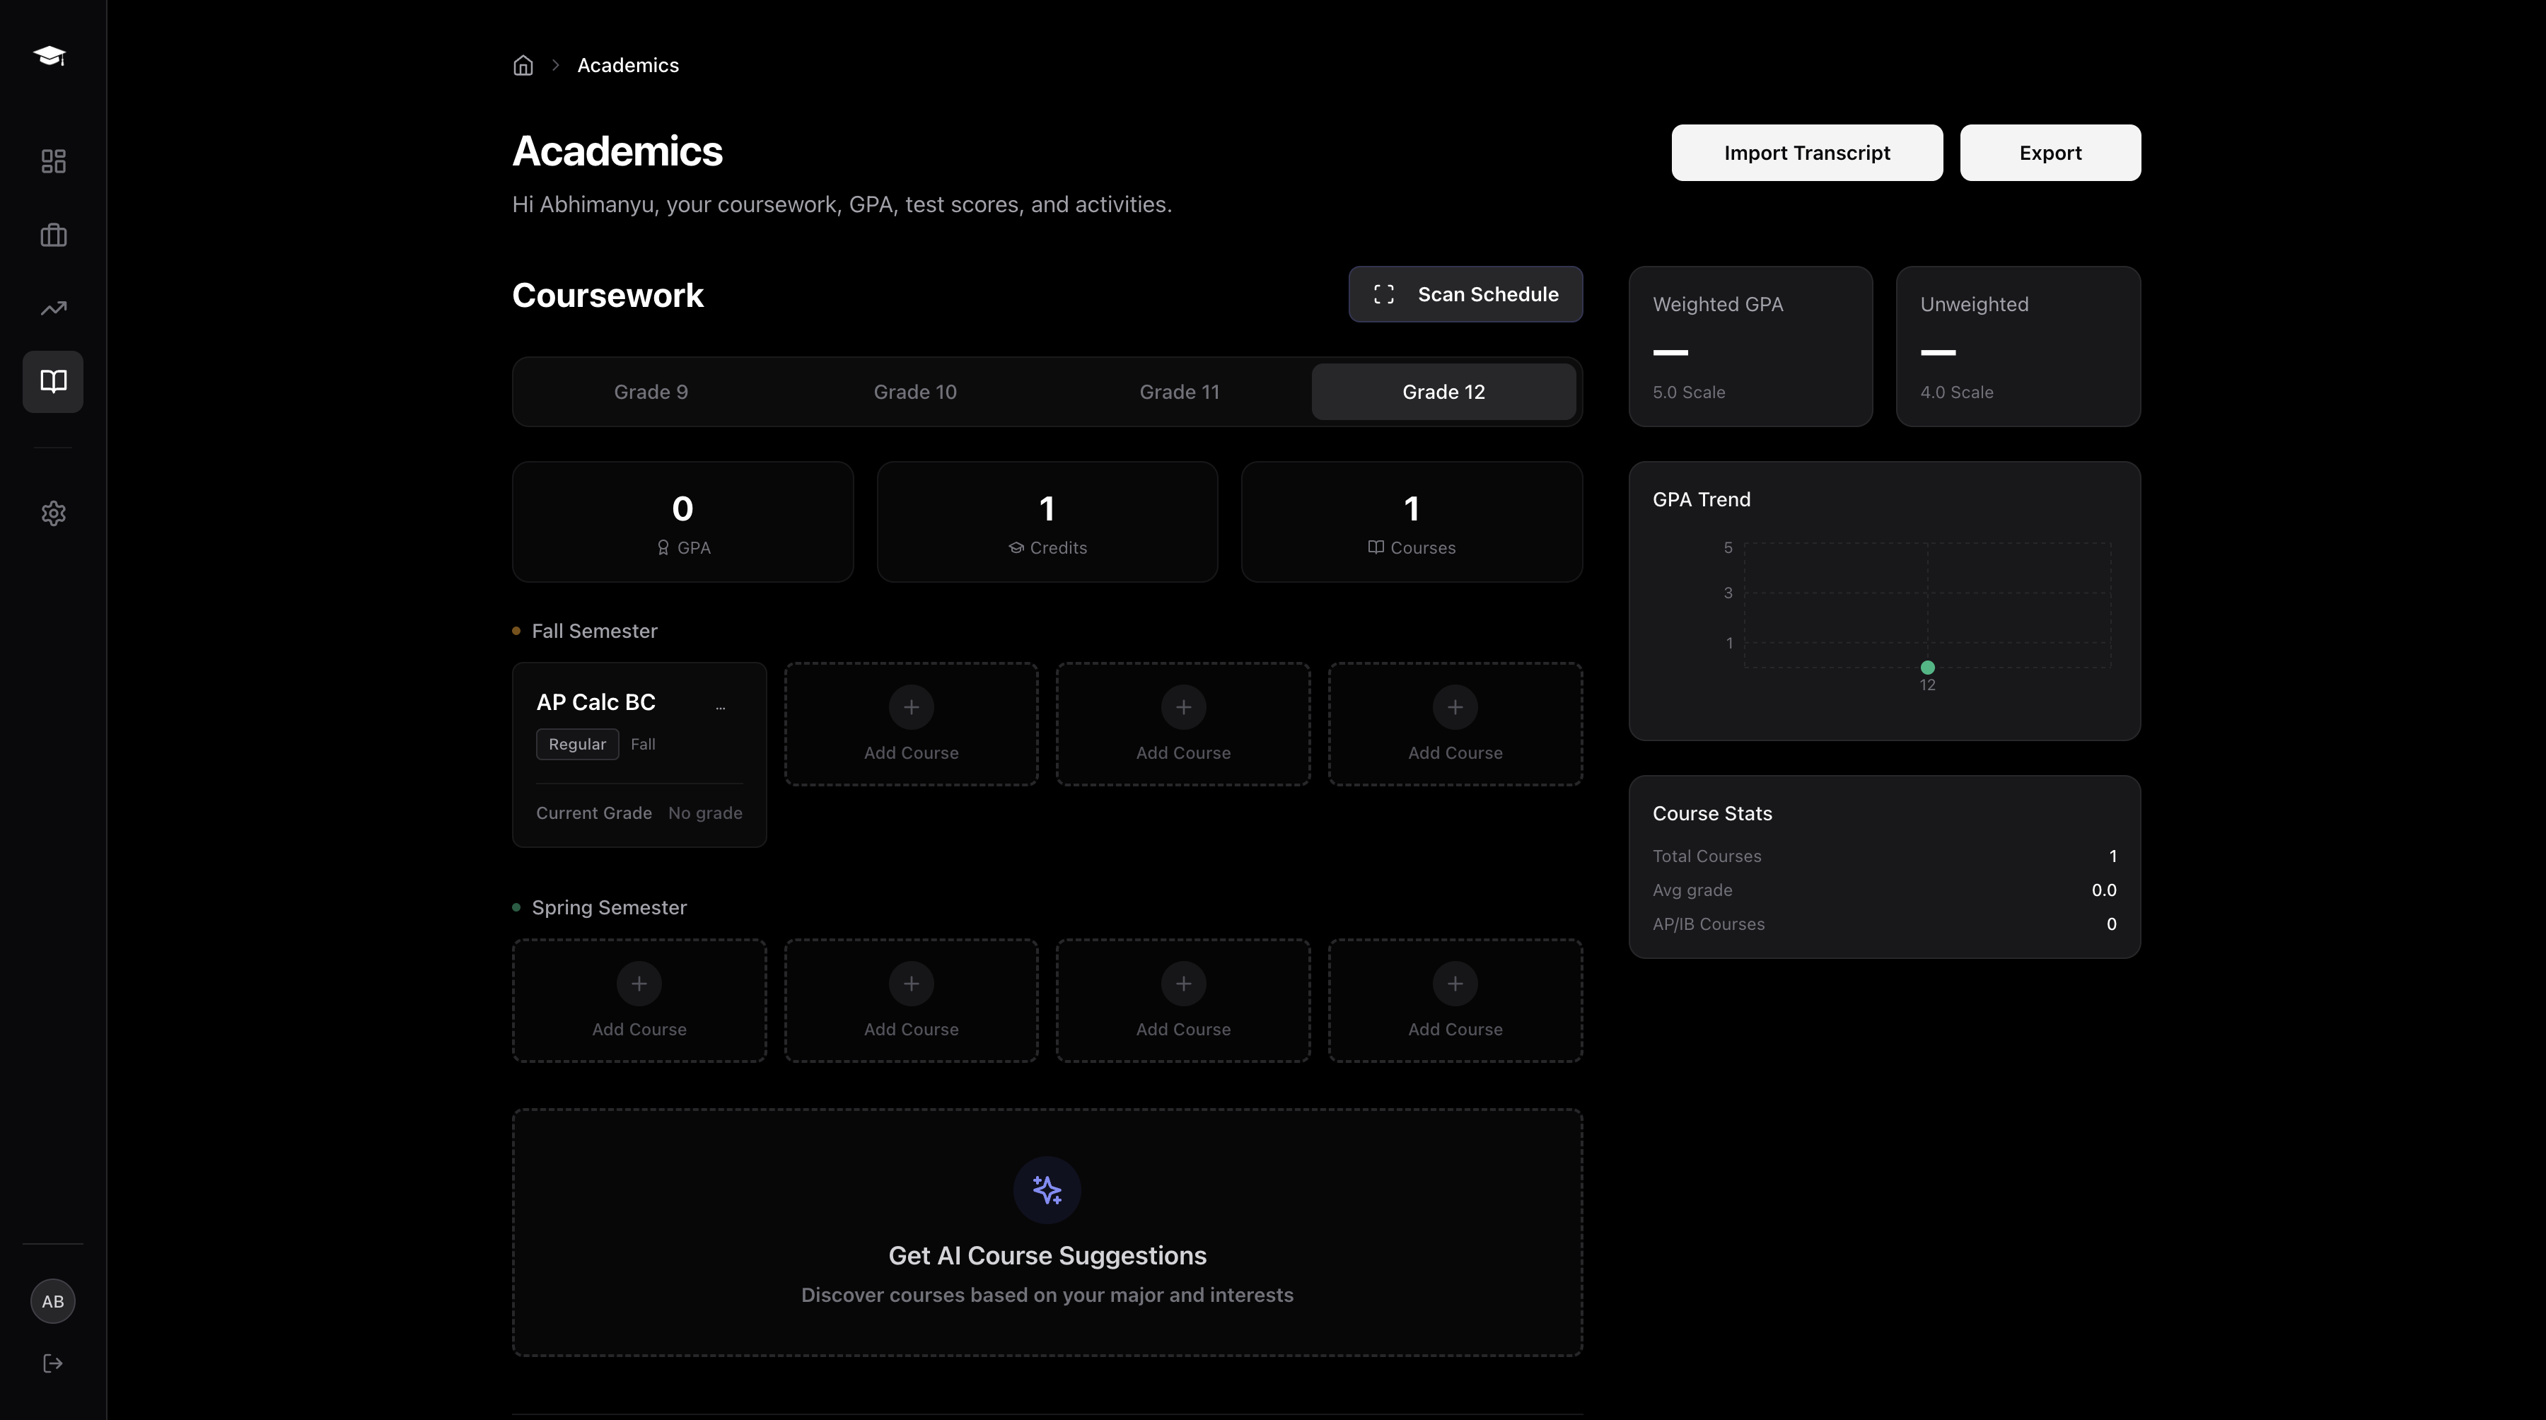Viewport: 2546px width, 1420px height.
Task: Click the logout icon at sidebar bottom
Action: pyautogui.click(x=53, y=1363)
